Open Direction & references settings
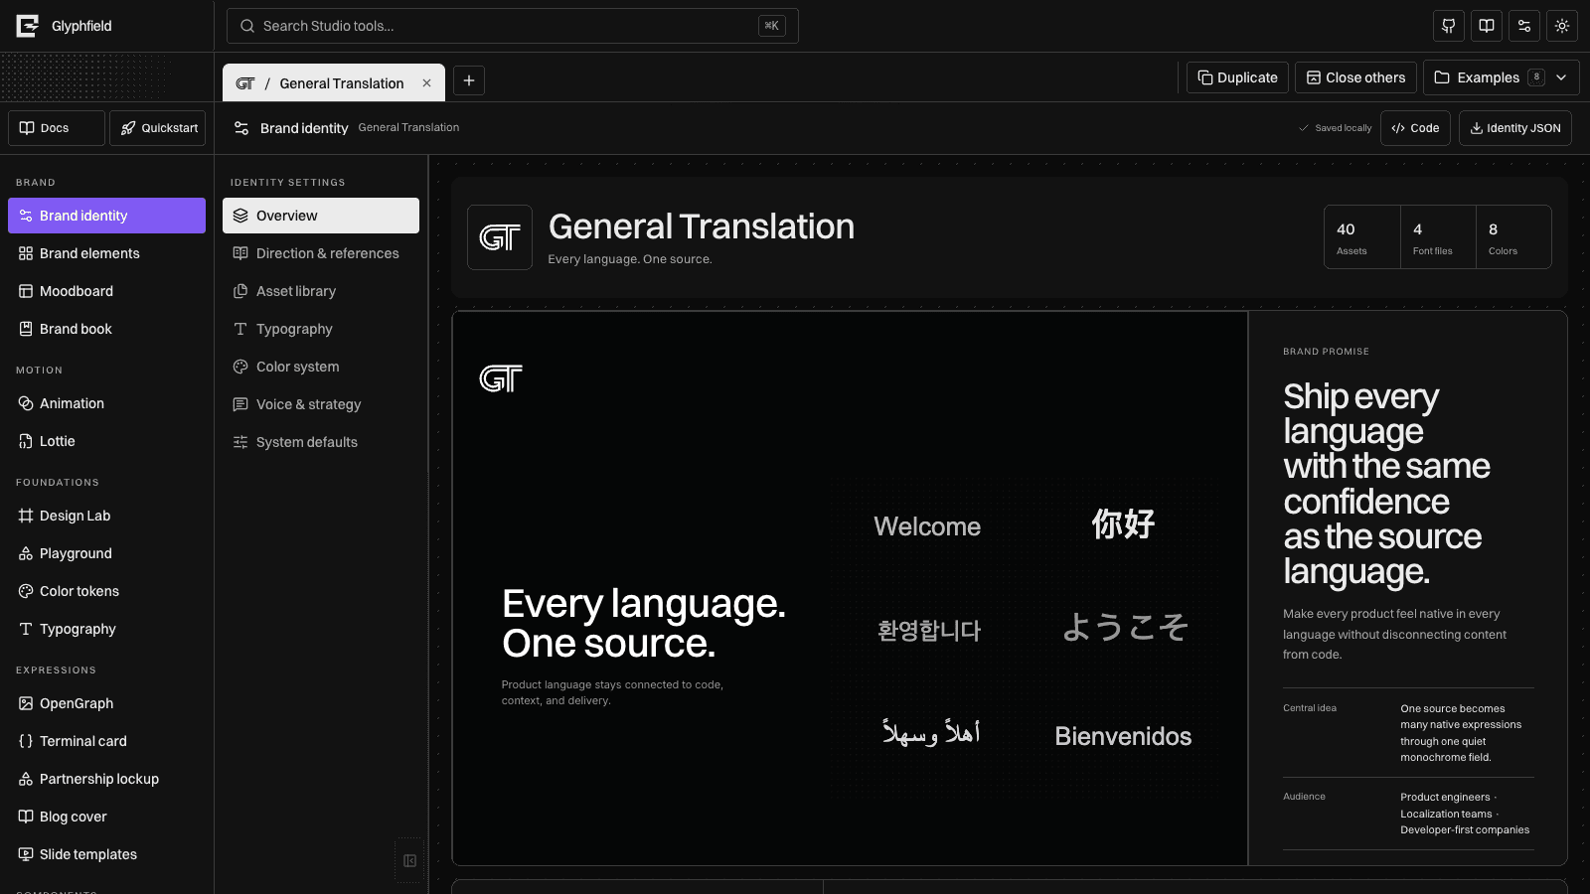This screenshot has height=894, width=1590. pyautogui.click(x=321, y=253)
